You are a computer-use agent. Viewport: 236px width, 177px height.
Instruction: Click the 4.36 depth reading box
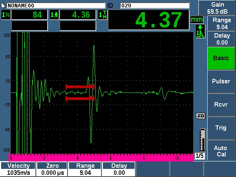(78, 15)
